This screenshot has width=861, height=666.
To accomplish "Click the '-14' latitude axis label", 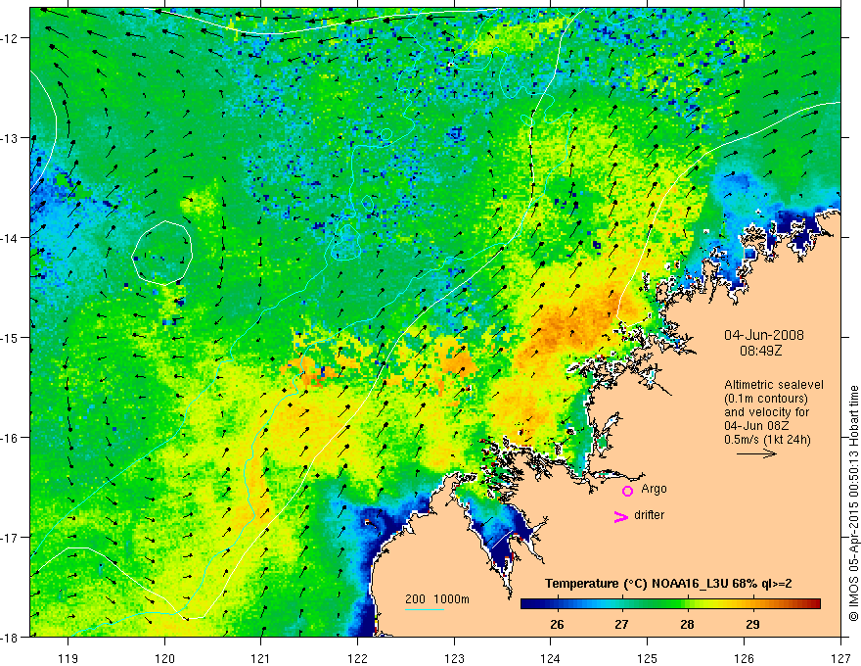I will point(11,238).
